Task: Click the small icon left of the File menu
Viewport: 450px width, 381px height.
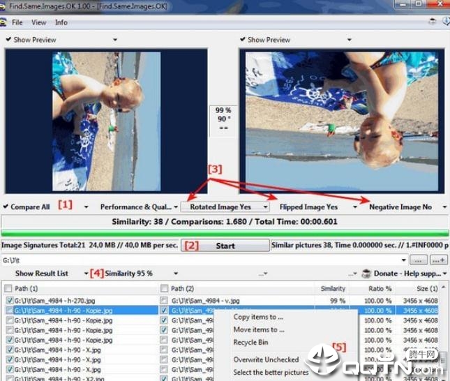Action: coord(6,22)
